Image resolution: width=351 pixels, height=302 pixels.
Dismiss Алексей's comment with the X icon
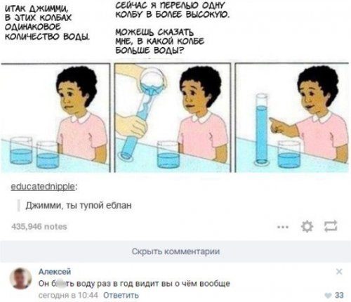tap(339, 272)
